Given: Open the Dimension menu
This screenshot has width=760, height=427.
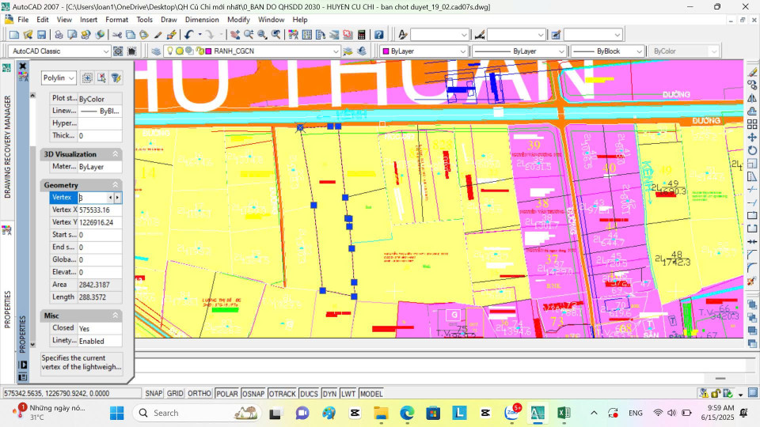Looking at the screenshot, I should [x=202, y=20].
